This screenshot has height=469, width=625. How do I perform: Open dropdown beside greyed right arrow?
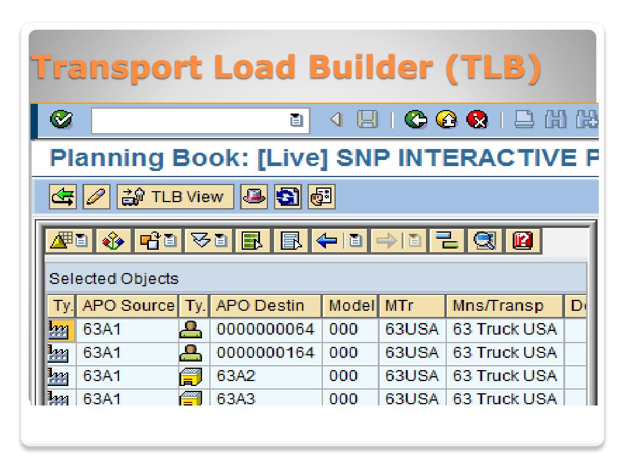click(414, 241)
